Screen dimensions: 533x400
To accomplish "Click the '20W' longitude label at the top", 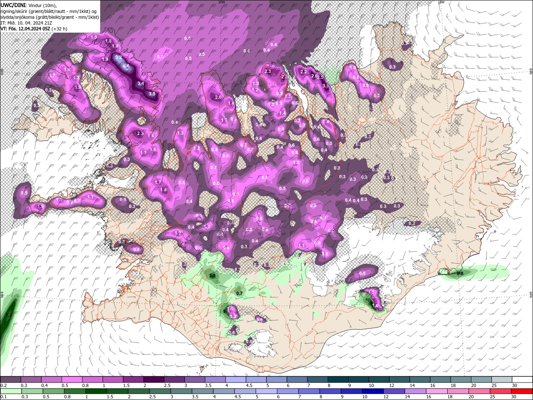I will click(x=222, y=2).
